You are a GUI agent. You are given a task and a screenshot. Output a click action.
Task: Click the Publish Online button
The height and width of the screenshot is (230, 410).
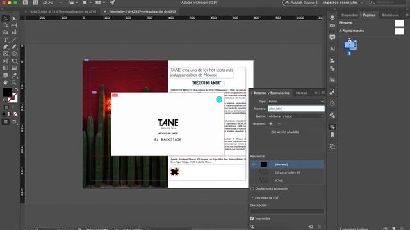pos(299,3)
